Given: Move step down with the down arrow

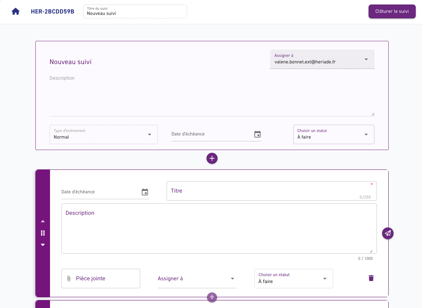Looking at the screenshot, I should pyautogui.click(x=43, y=245).
